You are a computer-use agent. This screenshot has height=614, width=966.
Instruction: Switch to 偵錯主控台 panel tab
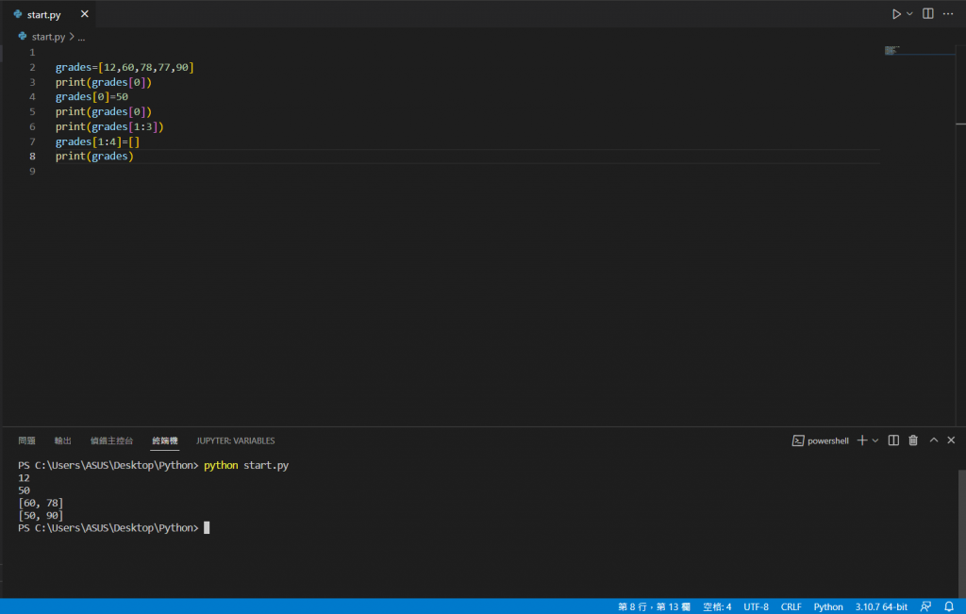coord(111,441)
